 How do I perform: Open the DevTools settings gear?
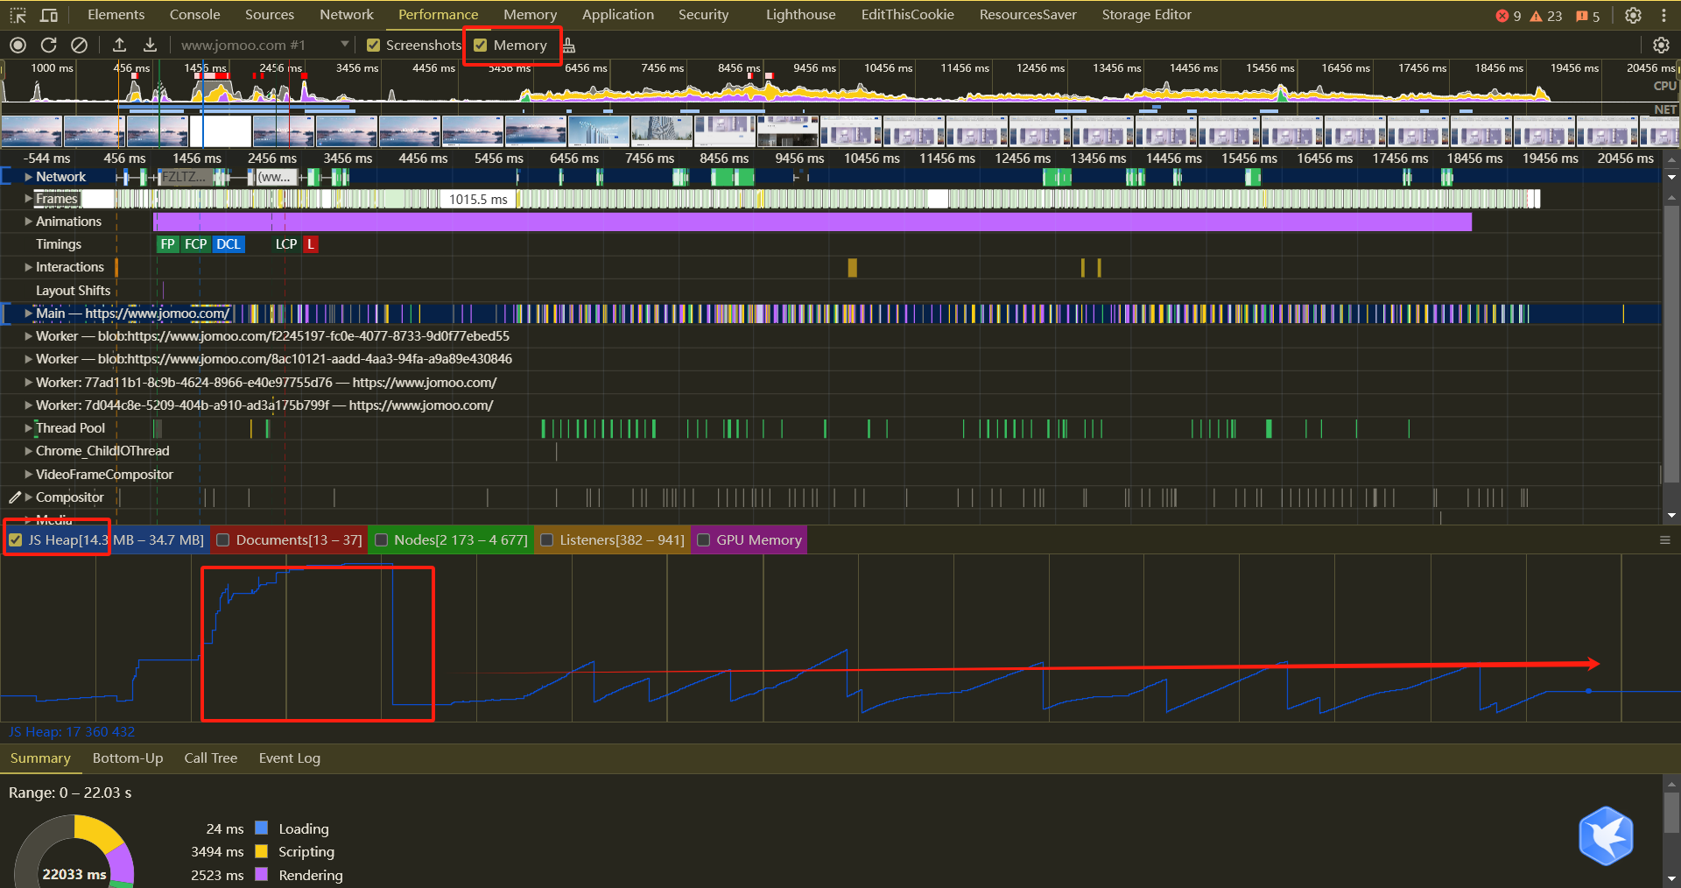[x=1634, y=15]
